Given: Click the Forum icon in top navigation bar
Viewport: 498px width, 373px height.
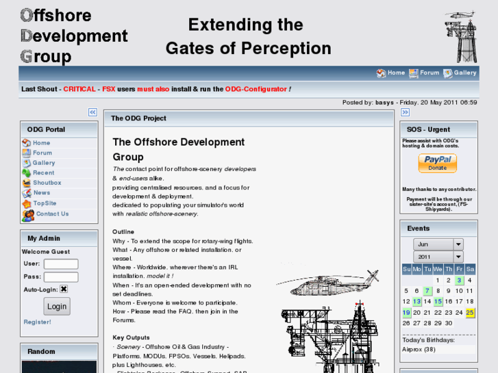Looking at the screenshot, I should pos(413,73).
